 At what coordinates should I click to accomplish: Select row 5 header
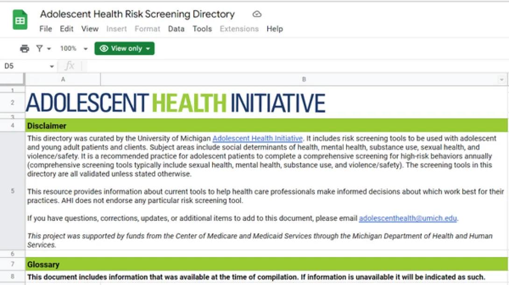(12, 191)
